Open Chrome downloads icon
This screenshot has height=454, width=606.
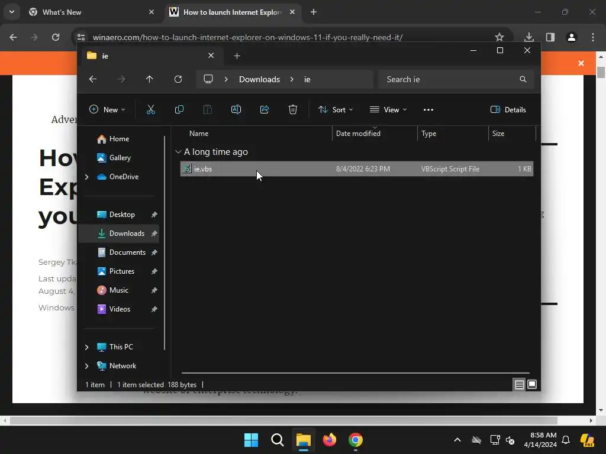528,37
